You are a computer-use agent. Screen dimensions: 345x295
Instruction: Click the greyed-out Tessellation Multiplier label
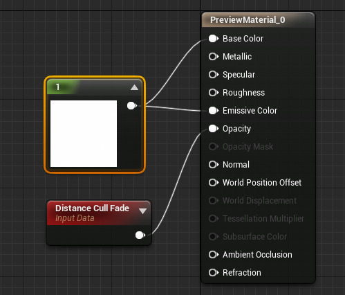pos(263,219)
